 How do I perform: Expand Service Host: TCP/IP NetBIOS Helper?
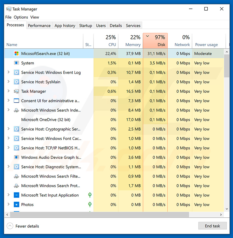[x=9, y=148]
